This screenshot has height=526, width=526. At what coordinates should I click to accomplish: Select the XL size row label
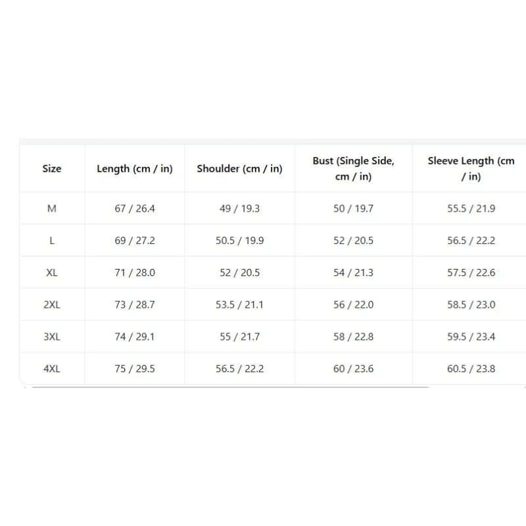pos(52,272)
